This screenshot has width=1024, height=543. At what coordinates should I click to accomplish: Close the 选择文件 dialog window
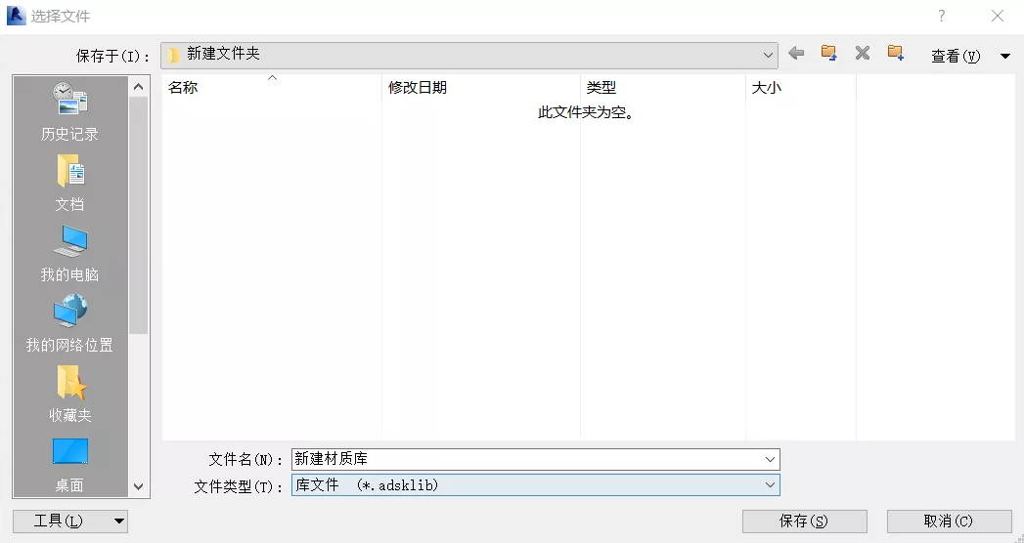998,16
